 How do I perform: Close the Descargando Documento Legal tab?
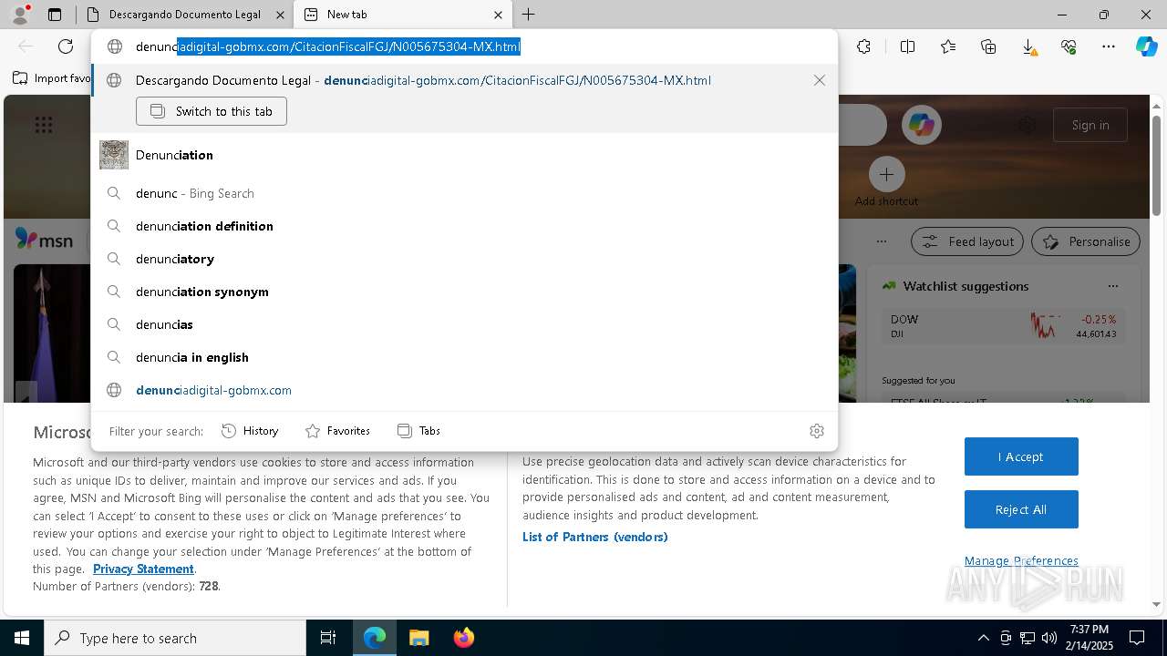coord(281,15)
